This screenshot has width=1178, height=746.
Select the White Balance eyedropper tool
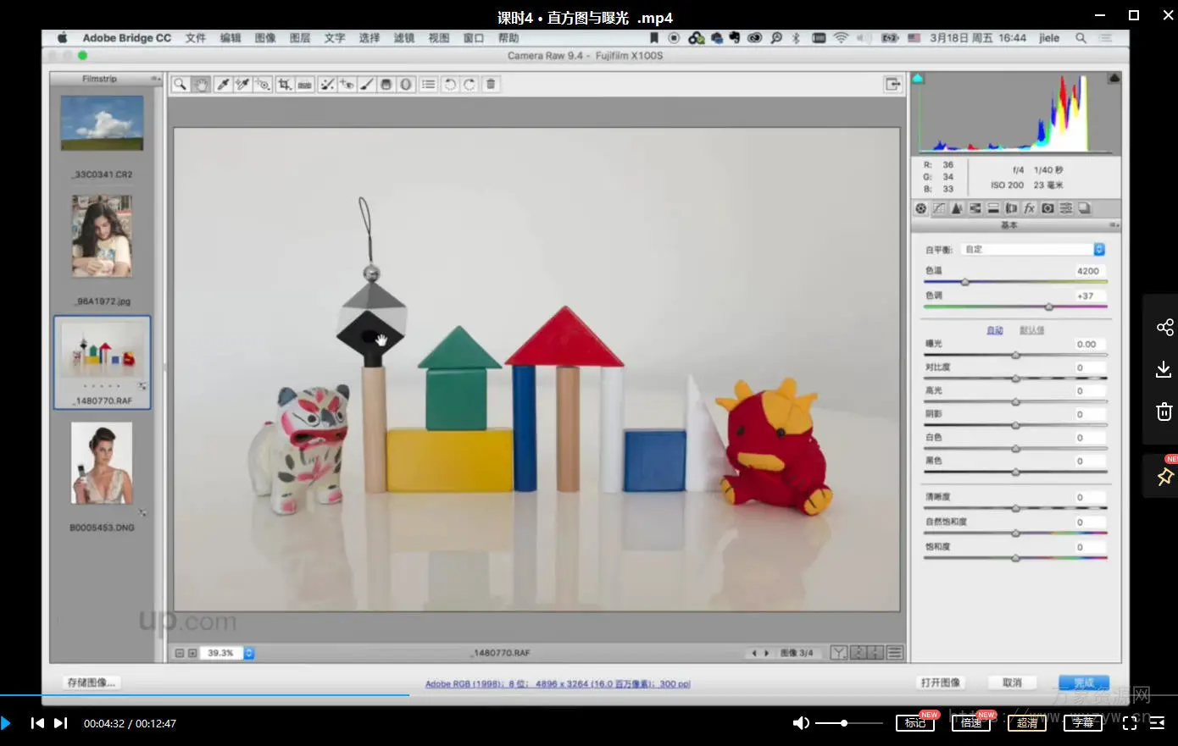223,85
